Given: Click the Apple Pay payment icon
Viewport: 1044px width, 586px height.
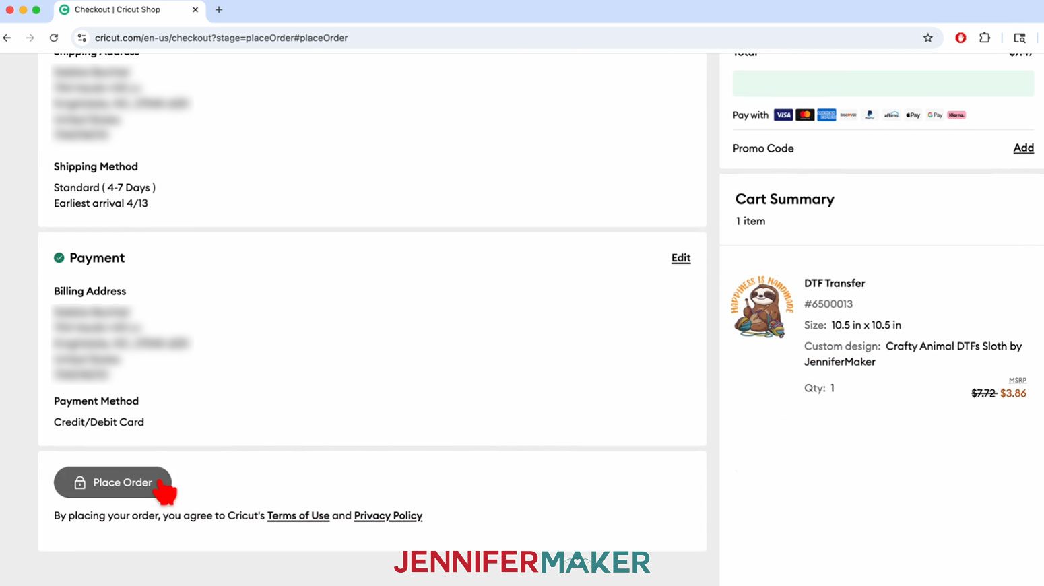Looking at the screenshot, I should pyautogui.click(x=913, y=115).
